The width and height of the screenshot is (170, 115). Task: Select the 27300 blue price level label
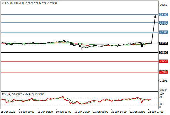tap(163, 32)
